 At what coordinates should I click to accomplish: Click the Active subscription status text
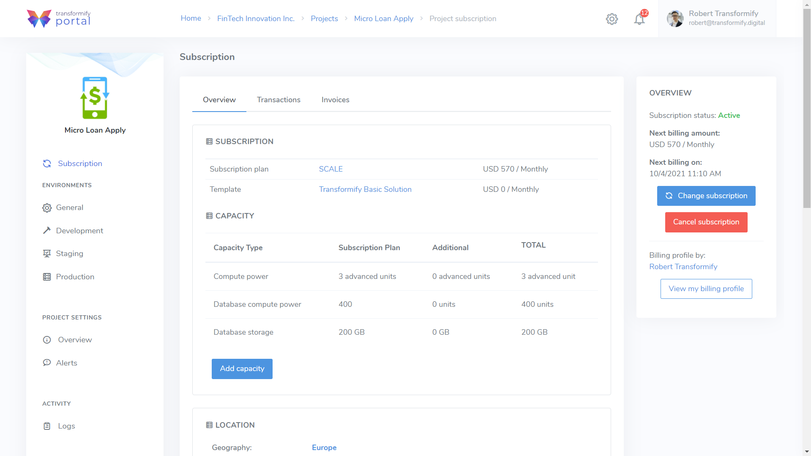[729, 115]
